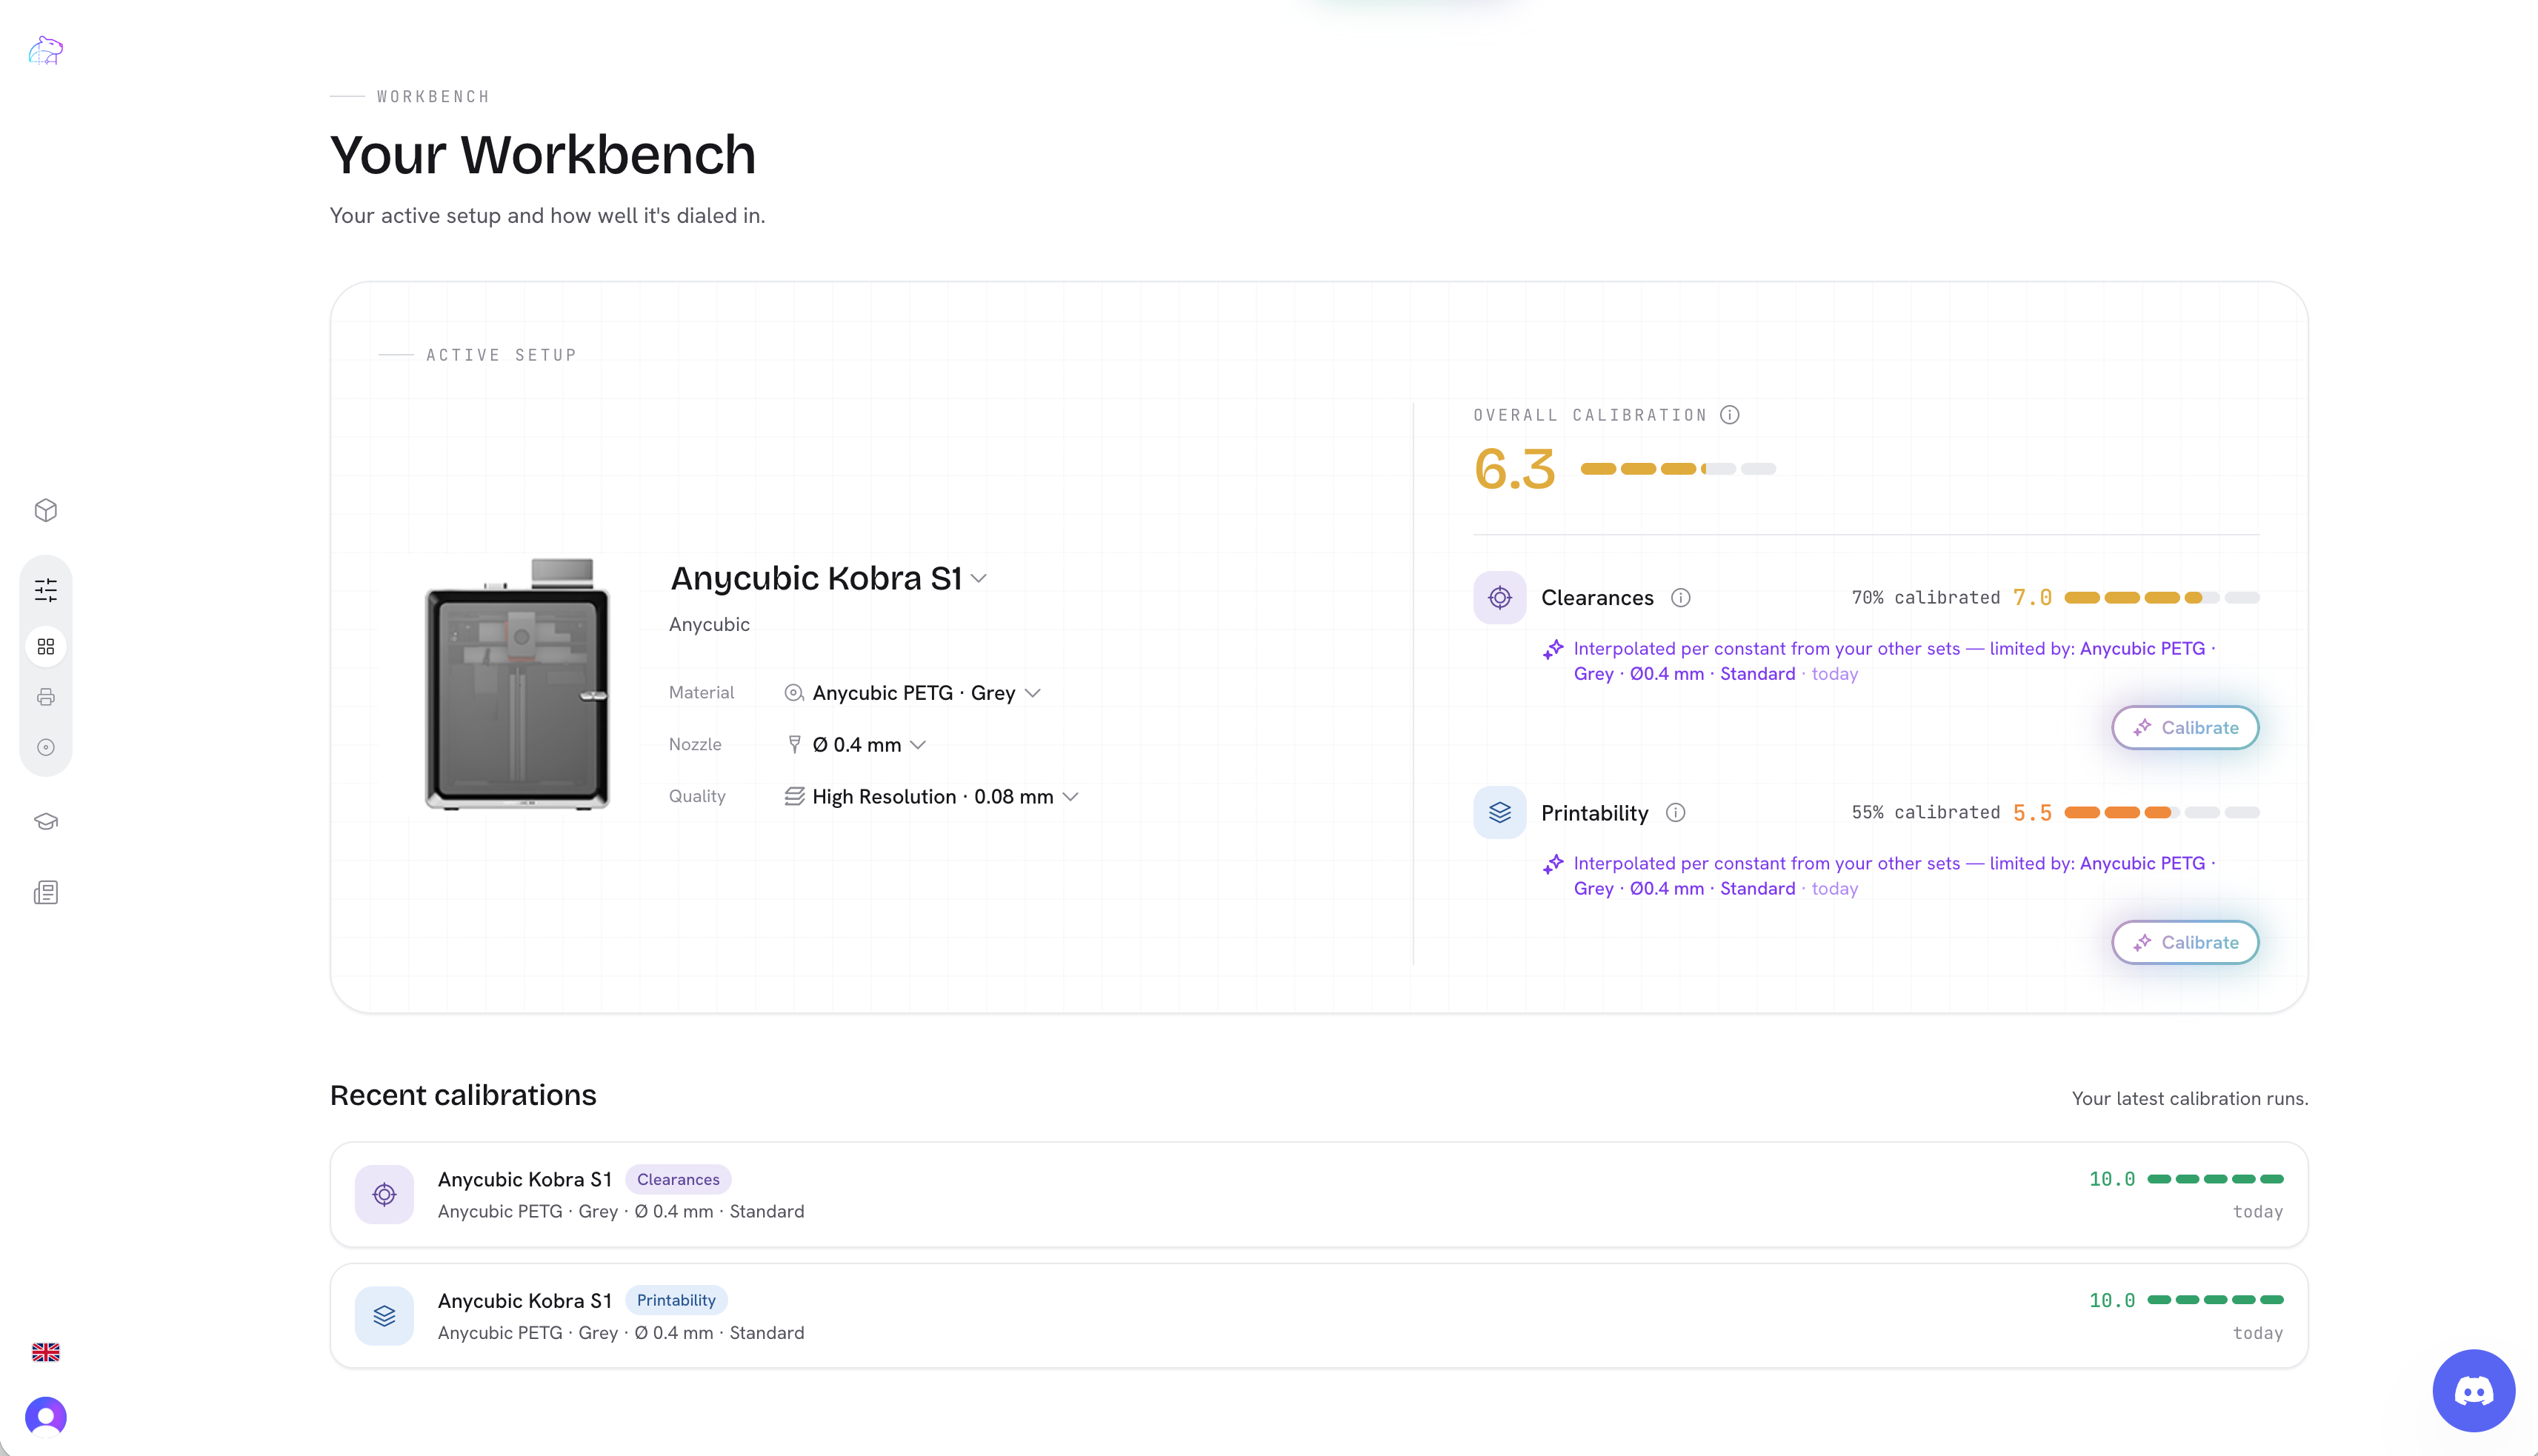This screenshot has height=1456, width=2538.
Task: Click the spool icon beside Anycubic PETG
Action: click(x=794, y=693)
